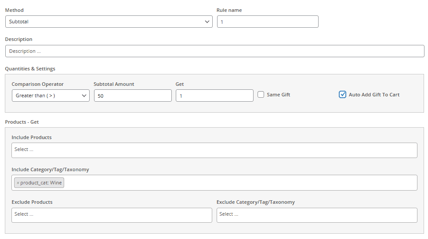Screen dimensions: 428x239
Task: Open the Exclude Category/Tag/Taxonomy select box
Action: pos(316,215)
